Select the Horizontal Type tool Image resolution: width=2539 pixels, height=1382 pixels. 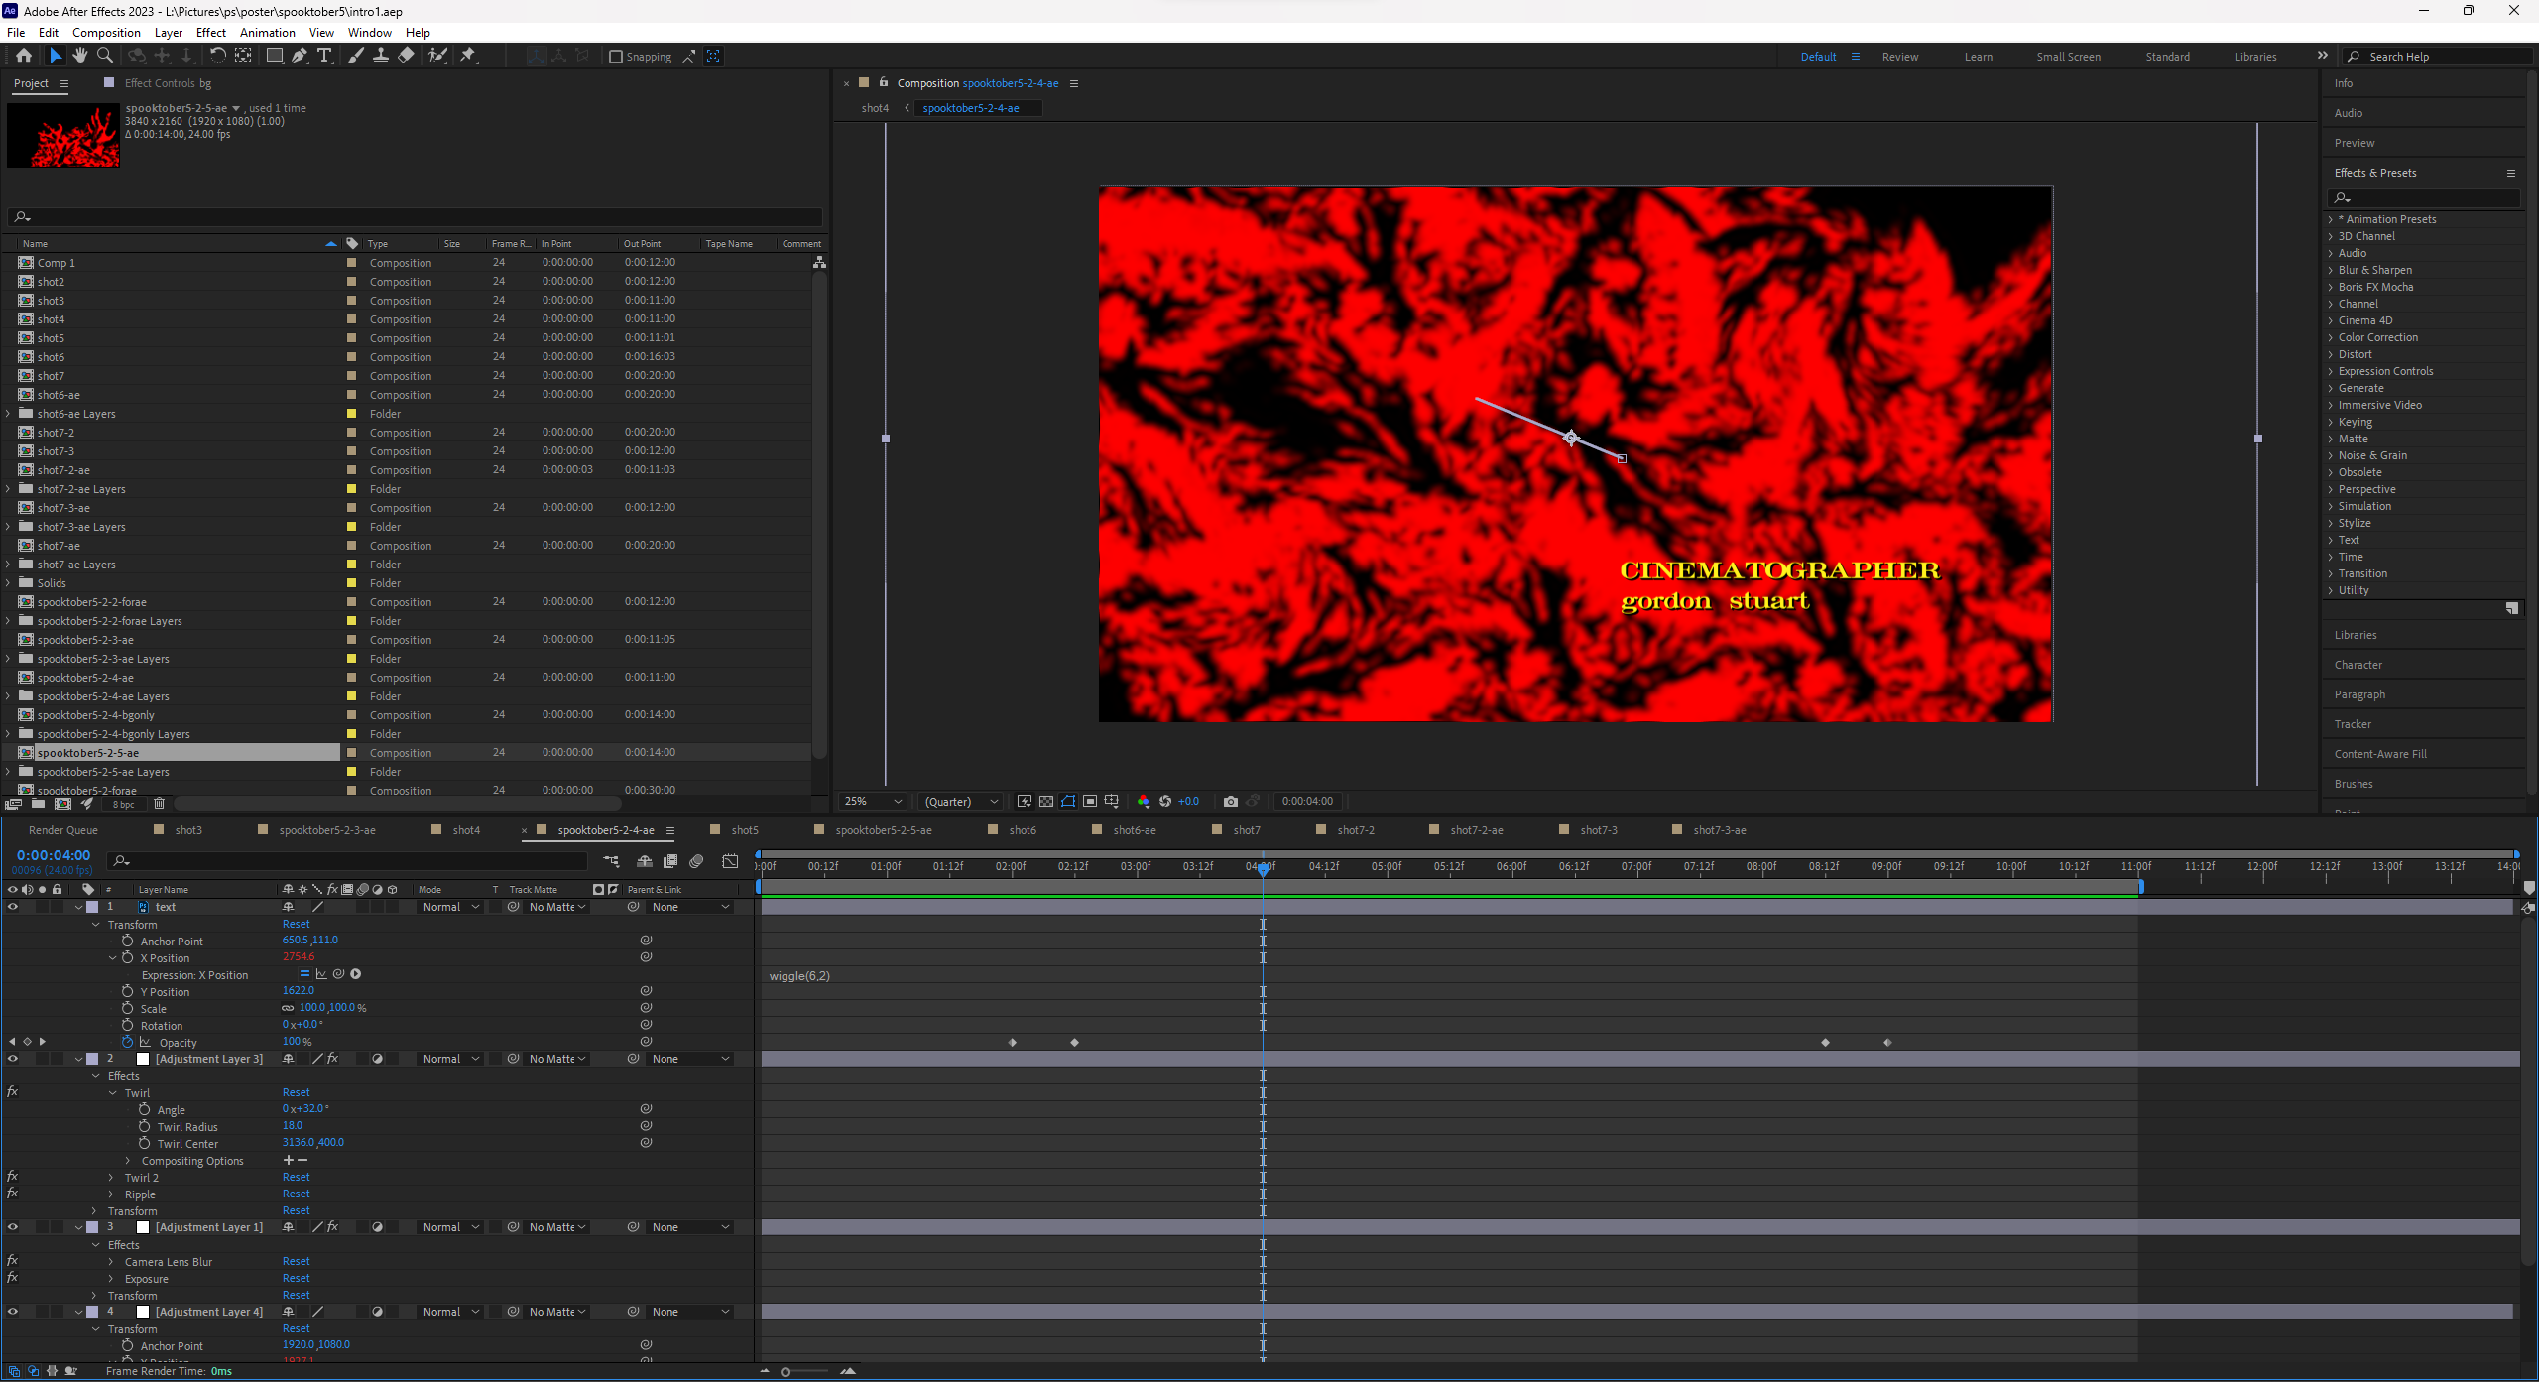click(x=324, y=56)
